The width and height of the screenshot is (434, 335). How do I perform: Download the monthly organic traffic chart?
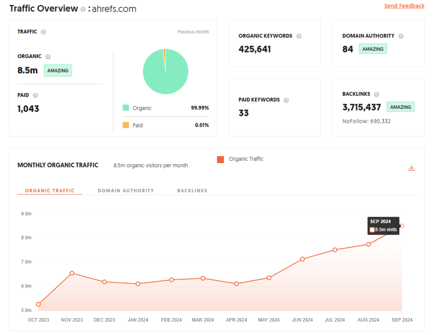coord(411,168)
